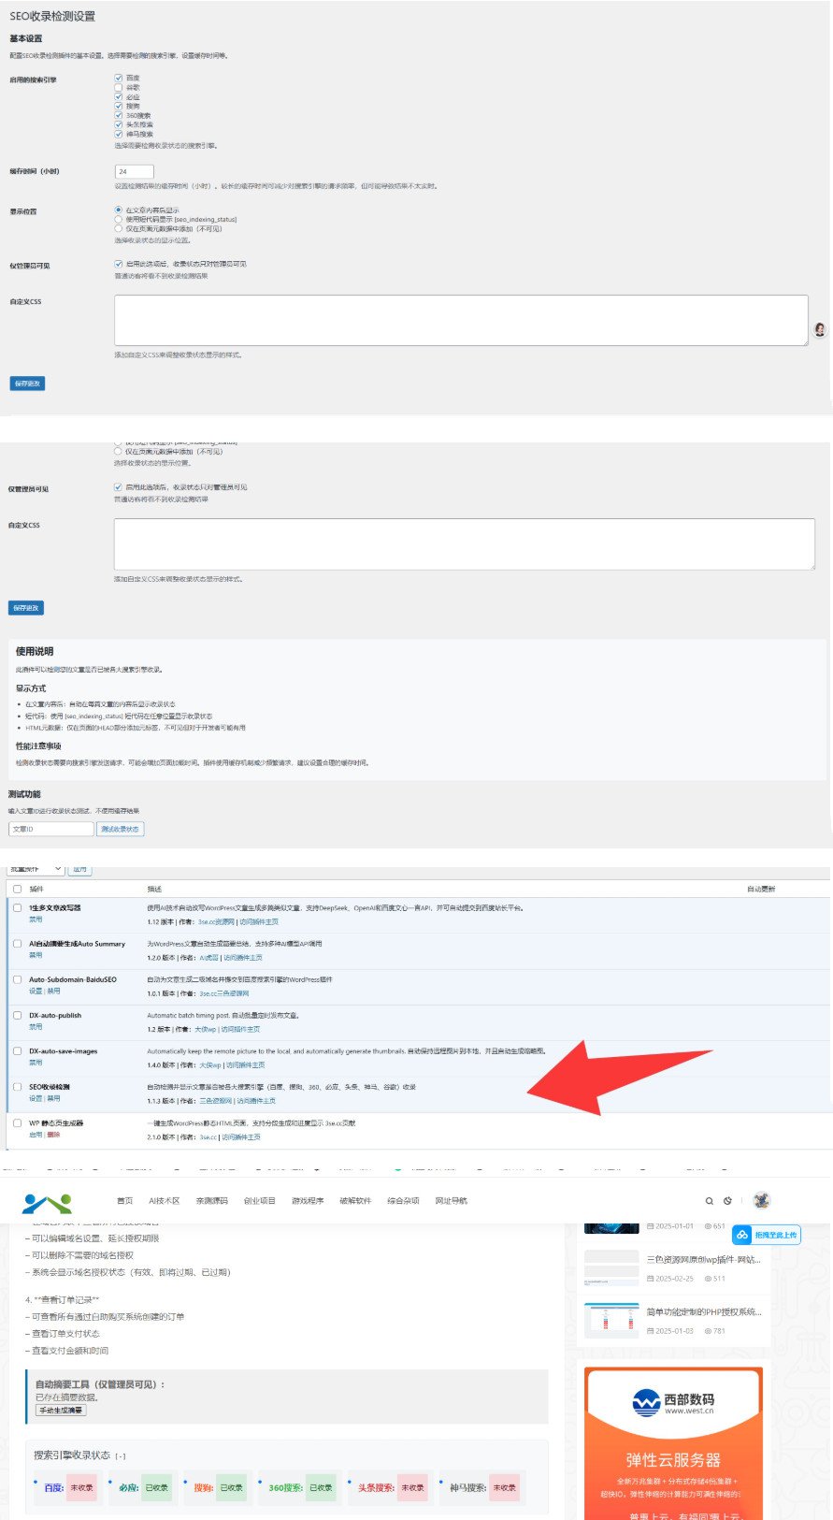The height and width of the screenshot is (1520, 833).
Task: Check the SEO收录检测 plugin checkbox
Action: point(17,1087)
